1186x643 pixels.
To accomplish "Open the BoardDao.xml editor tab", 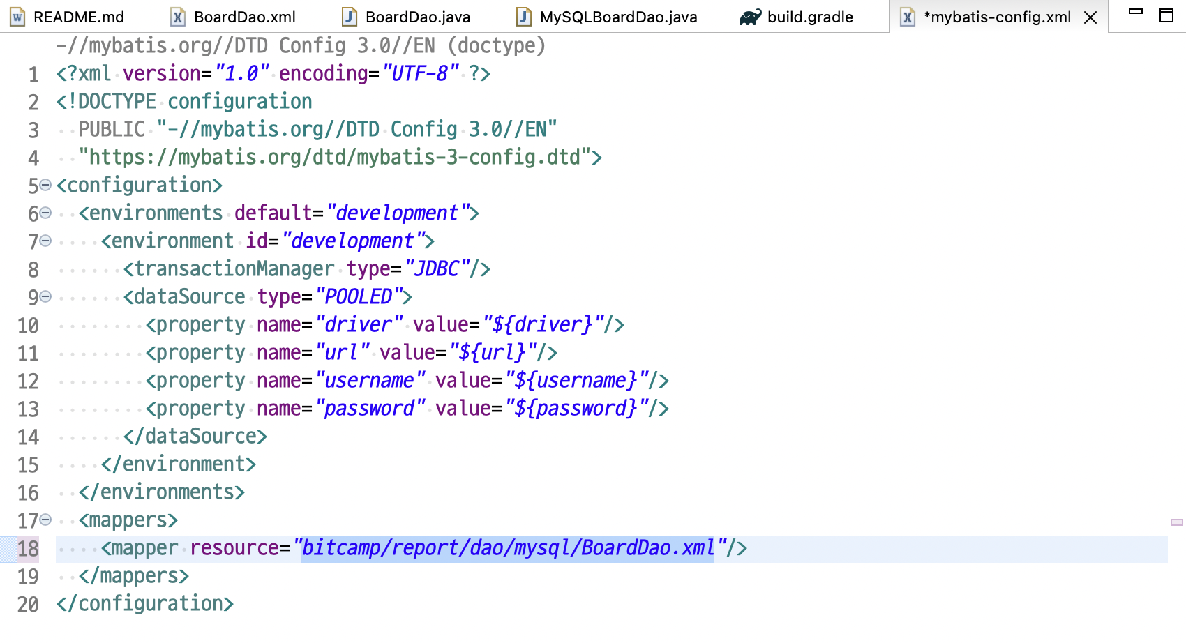I will (x=234, y=17).
